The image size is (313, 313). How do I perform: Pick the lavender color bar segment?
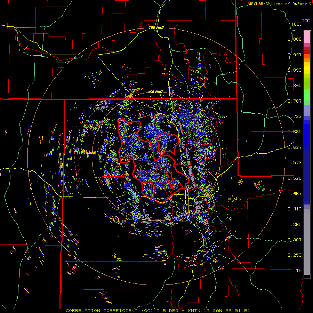[x=307, y=111]
